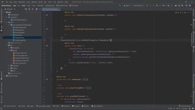Click Sync Project with Gradle Files icon
The width and height of the screenshot is (195, 110).
(x=176, y=5)
